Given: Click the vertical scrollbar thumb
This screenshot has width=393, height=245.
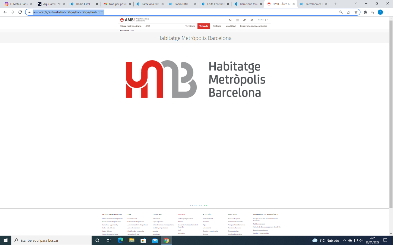Looking at the screenshot, I should pos(391,114).
